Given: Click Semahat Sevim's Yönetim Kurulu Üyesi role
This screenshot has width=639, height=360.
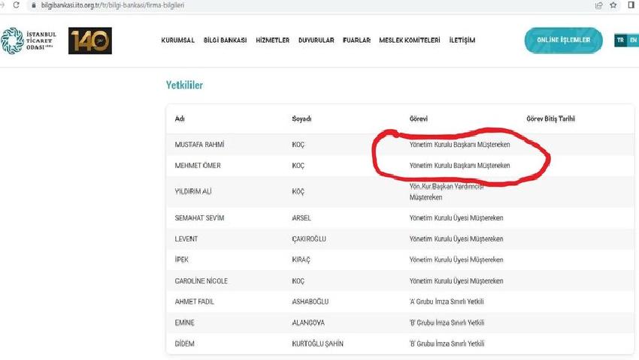Looking at the screenshot, I should pyautogui.click(x=456, y=218).
